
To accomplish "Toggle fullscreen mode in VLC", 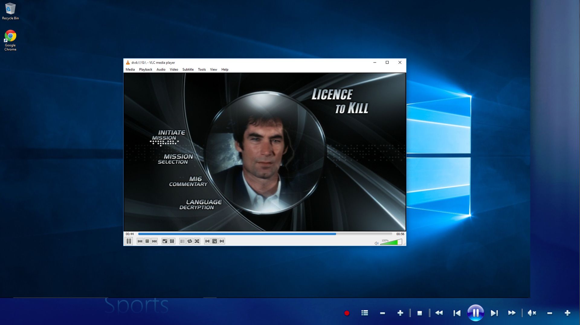I will pos(165,241).
